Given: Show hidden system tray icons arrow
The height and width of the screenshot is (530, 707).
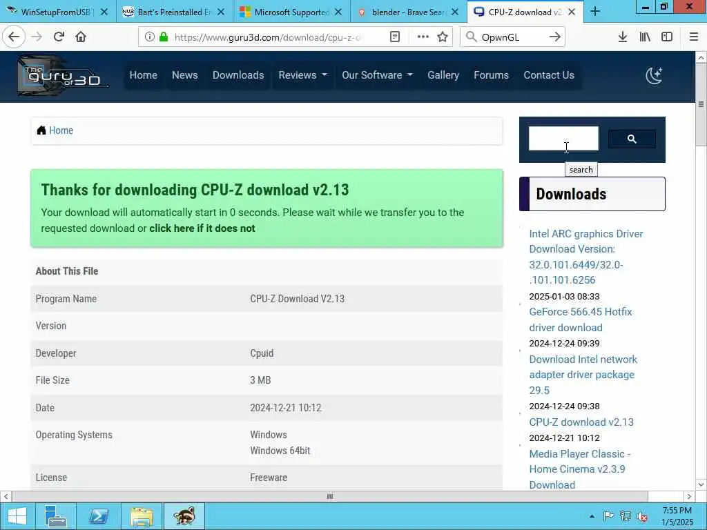Looking at the screenshot, I should click(592, 516).
